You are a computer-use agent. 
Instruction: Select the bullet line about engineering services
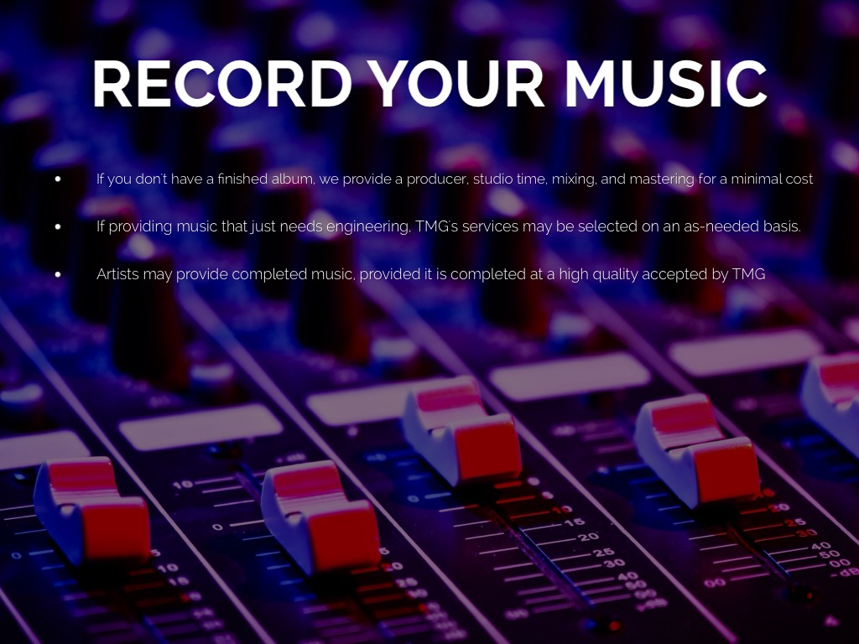pos(448,226)
